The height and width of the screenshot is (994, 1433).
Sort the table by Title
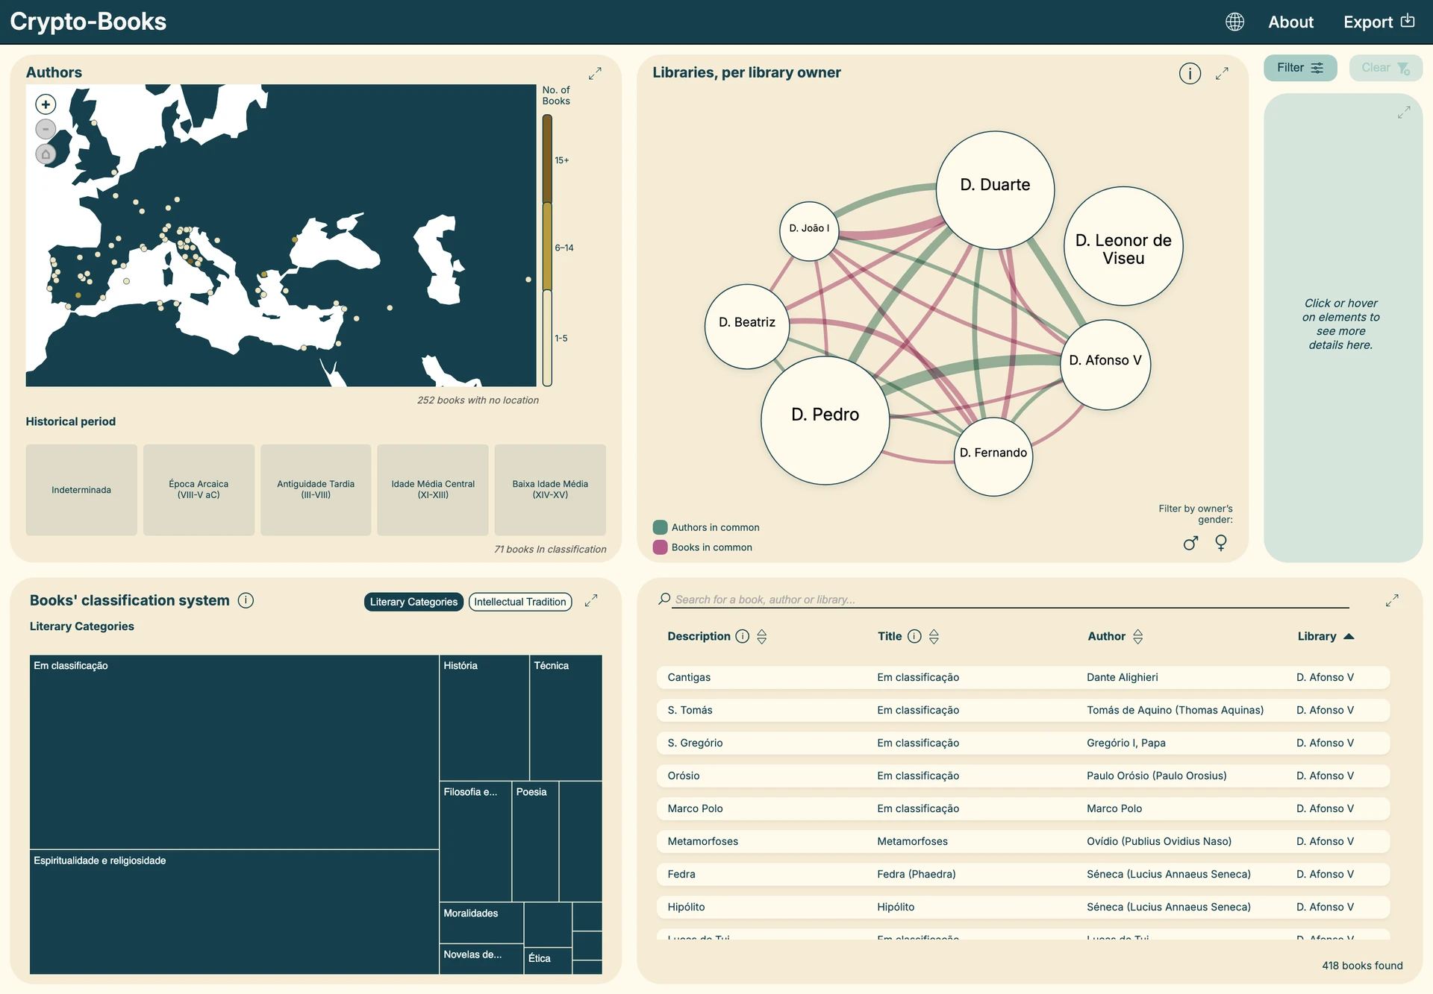(x=934, y=636)
